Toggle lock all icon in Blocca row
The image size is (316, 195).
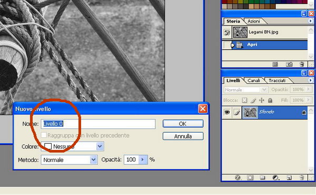click(270, 100)
